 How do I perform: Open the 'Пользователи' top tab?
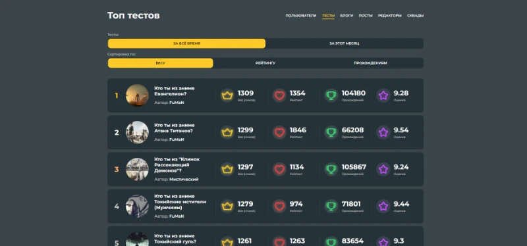click(301, 15)
